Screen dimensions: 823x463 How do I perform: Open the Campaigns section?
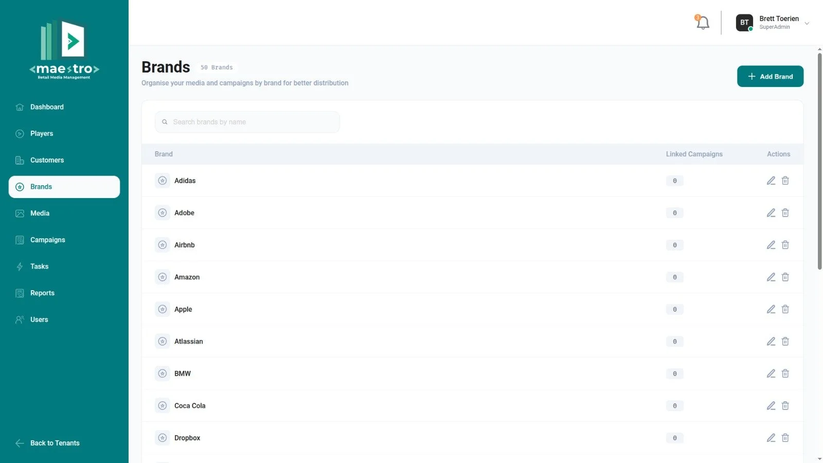click(64, 240)
